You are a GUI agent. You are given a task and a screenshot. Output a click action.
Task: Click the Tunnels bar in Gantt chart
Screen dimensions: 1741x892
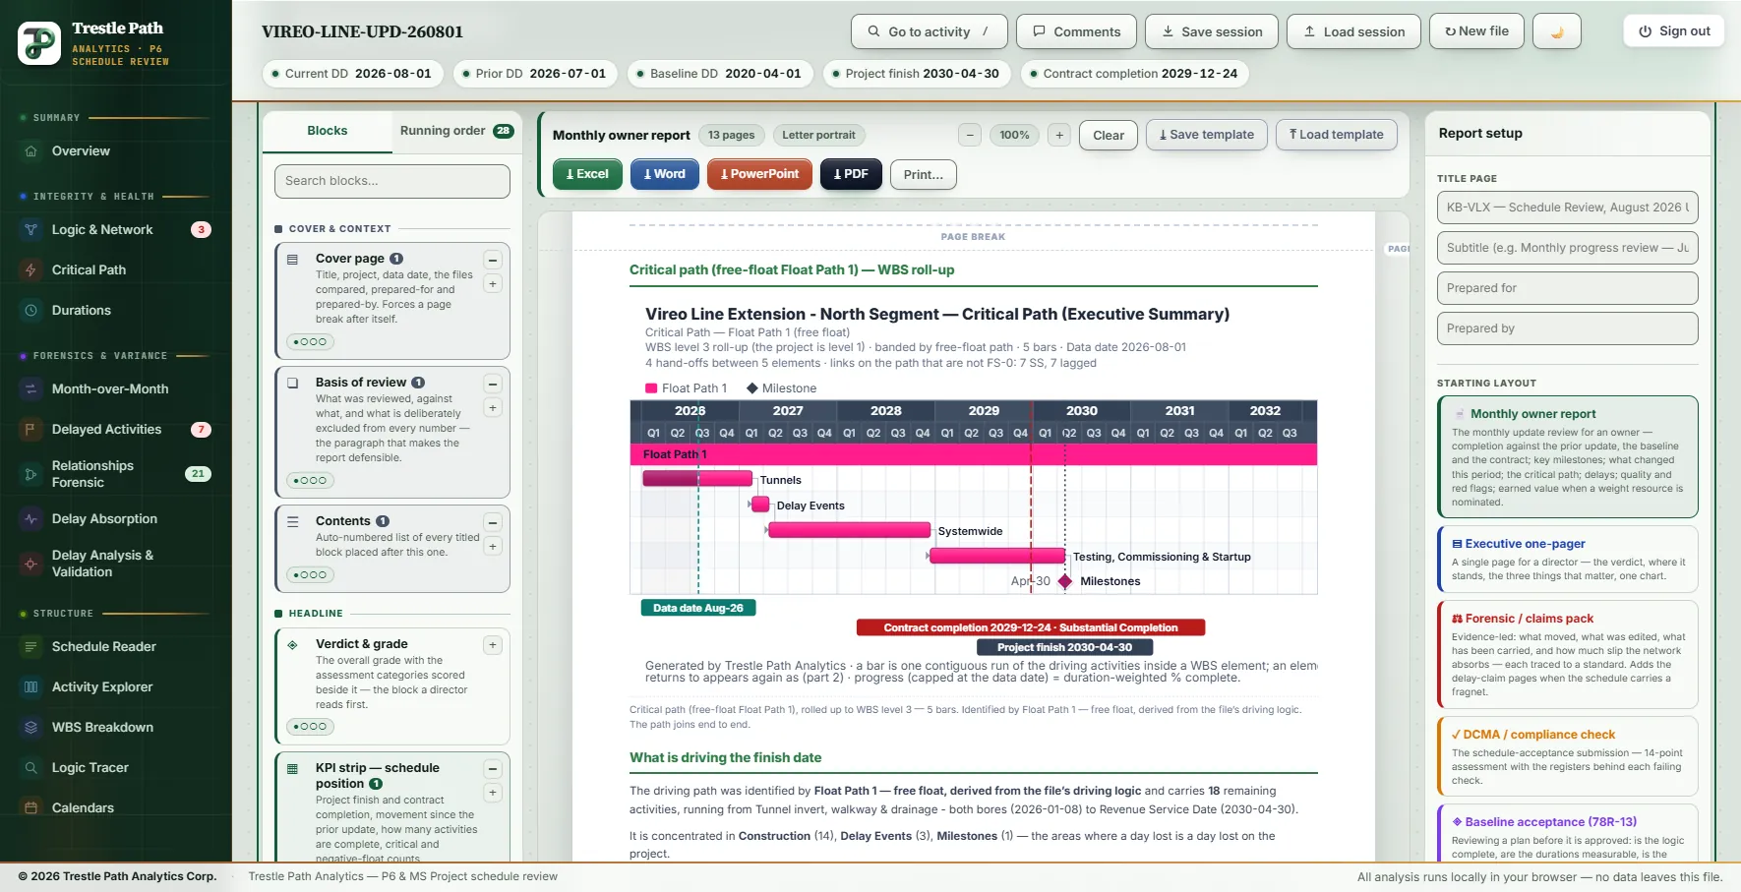[x=697, y=479]
